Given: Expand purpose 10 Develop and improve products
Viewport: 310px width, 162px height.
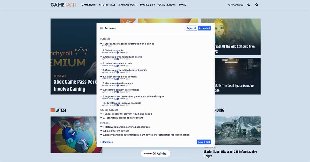Looking at the screenshot, I should pyautogui.click(x=101, y=103).
